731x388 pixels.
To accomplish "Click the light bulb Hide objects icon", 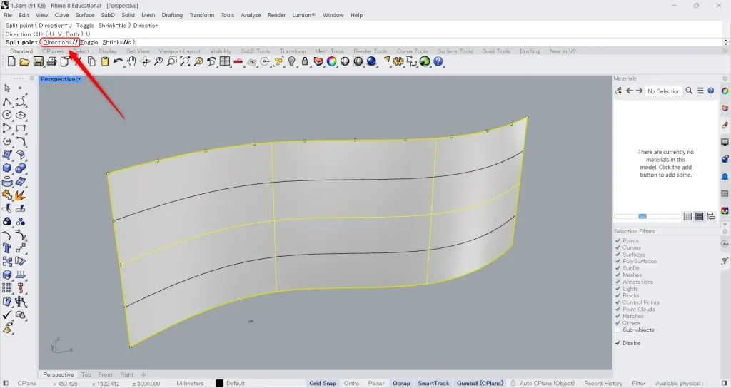I will click(292, 61).
